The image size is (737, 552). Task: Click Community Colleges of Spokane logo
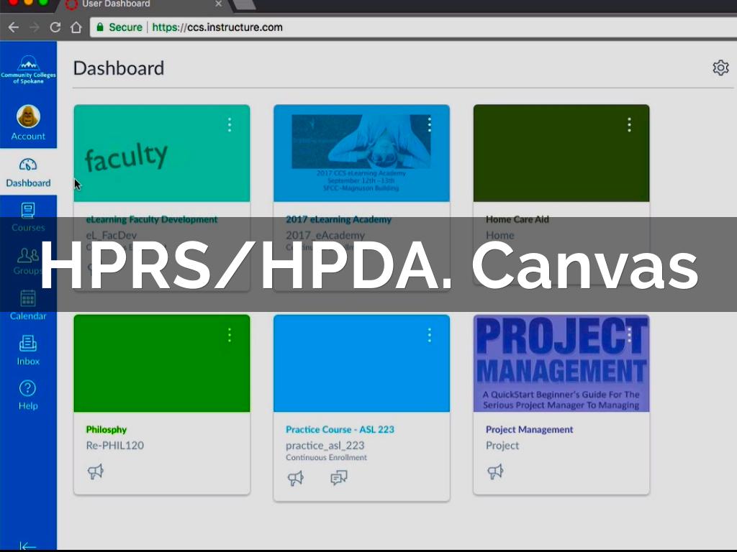point(28,70)
